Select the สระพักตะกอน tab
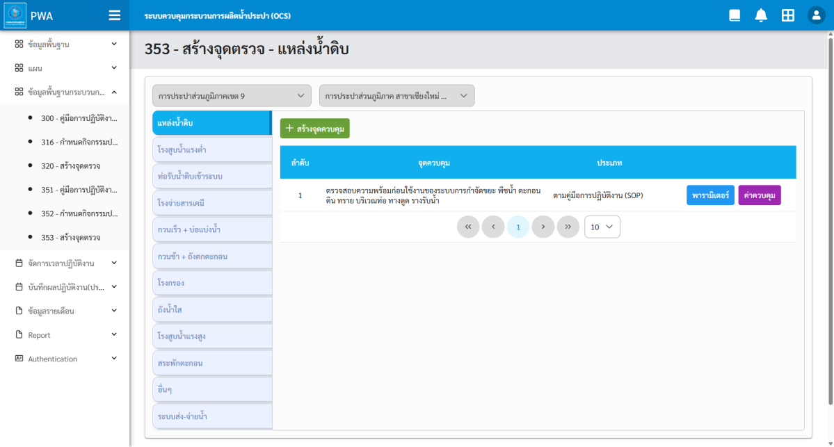Viewport: 834px width, 447px height. point(212,363)
